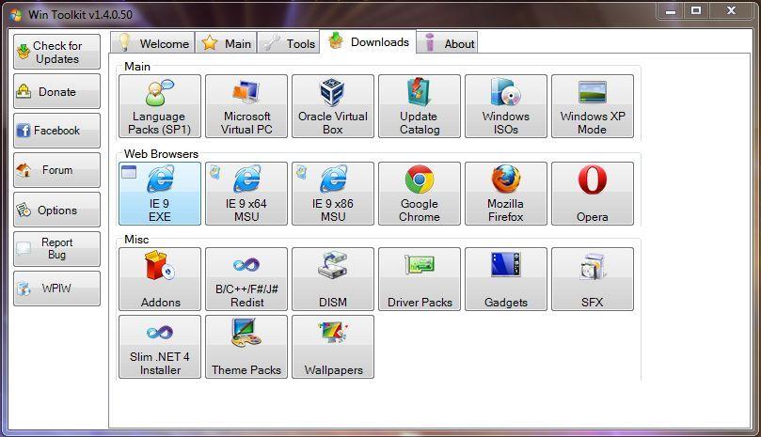Download Mozilla Firefox browser
761x437 pixels.
pos(506,194)
